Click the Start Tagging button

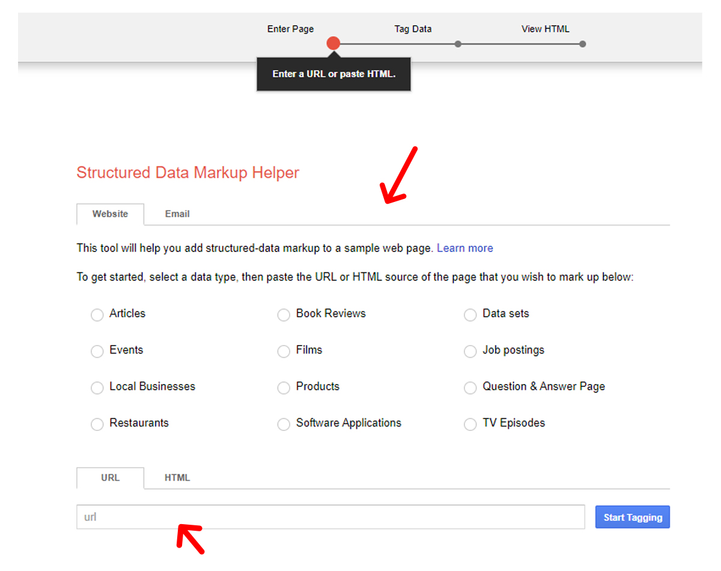(x=632, y=518)
